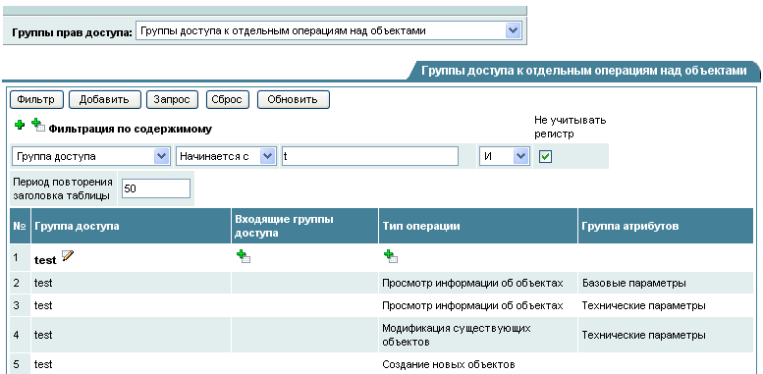Click the header repeat period field
This screenshot has height=374, width=763.
pyautogui.click(x=156, y=188)
